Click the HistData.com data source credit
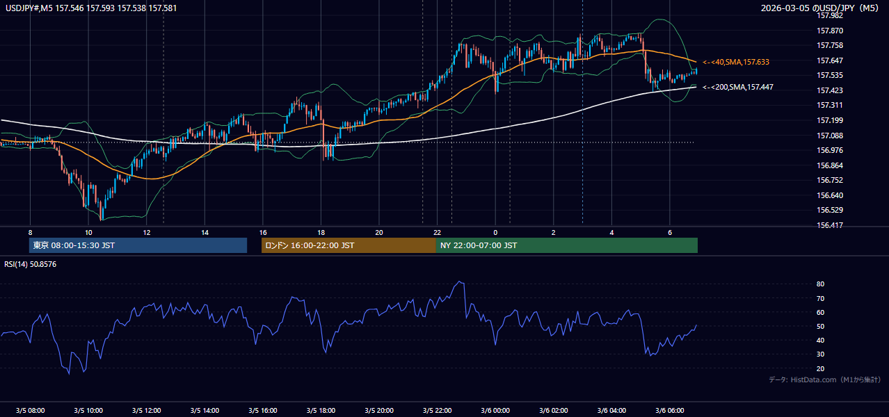The image size is (889, 417). tap(825, 379)
